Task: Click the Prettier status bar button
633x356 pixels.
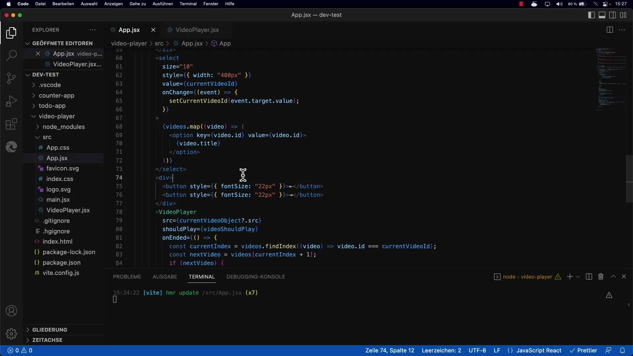Action: 584,350
